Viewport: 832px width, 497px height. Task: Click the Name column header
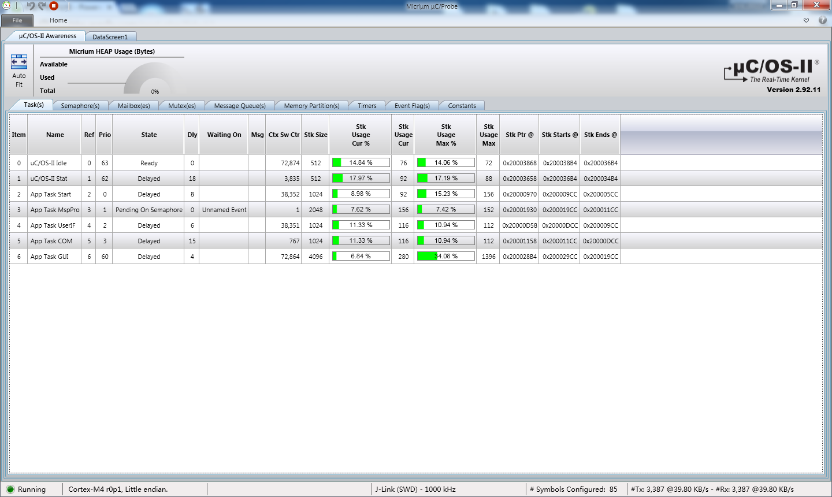(55, 135)
